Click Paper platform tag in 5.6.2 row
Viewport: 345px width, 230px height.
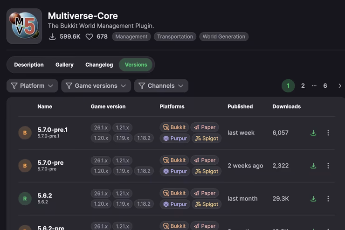click(x=205, y=193)
